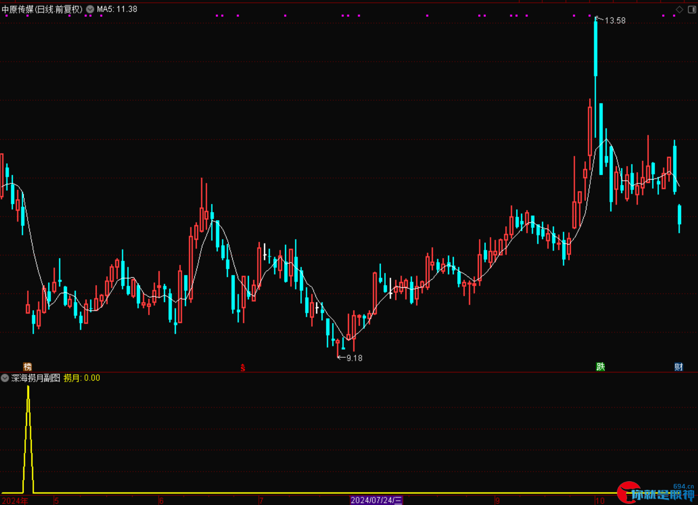Screen dimensions: 698x505
Task: Click month 6 on the time axis
Action: tap(161, 500)
